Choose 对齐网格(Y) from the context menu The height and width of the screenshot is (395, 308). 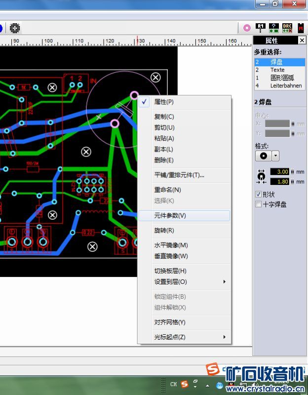coord(184,322)
